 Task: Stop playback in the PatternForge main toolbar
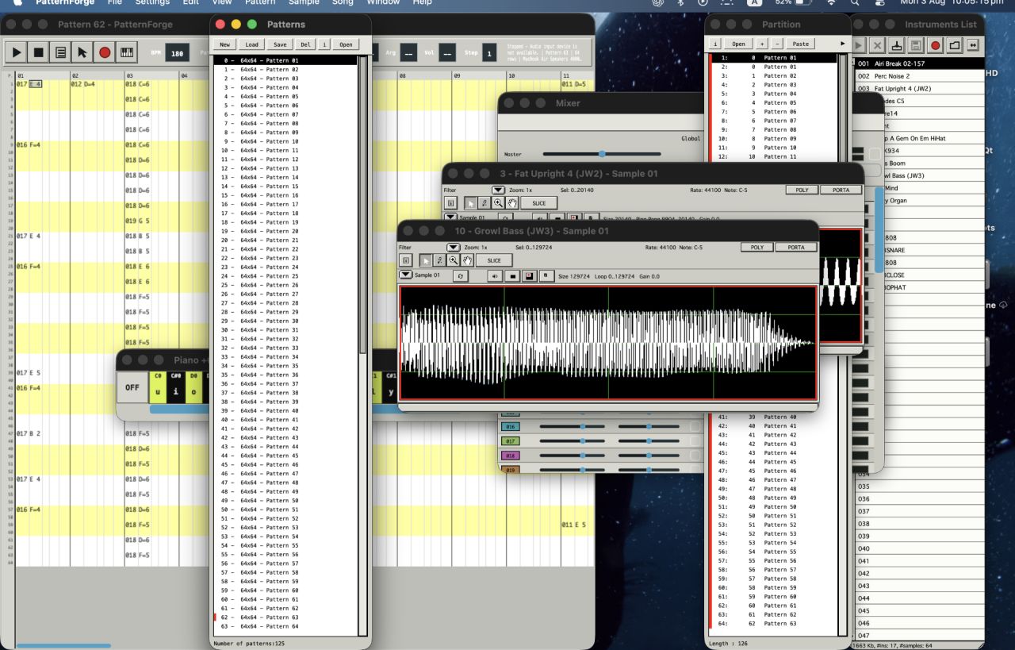(x=38, y=52)
